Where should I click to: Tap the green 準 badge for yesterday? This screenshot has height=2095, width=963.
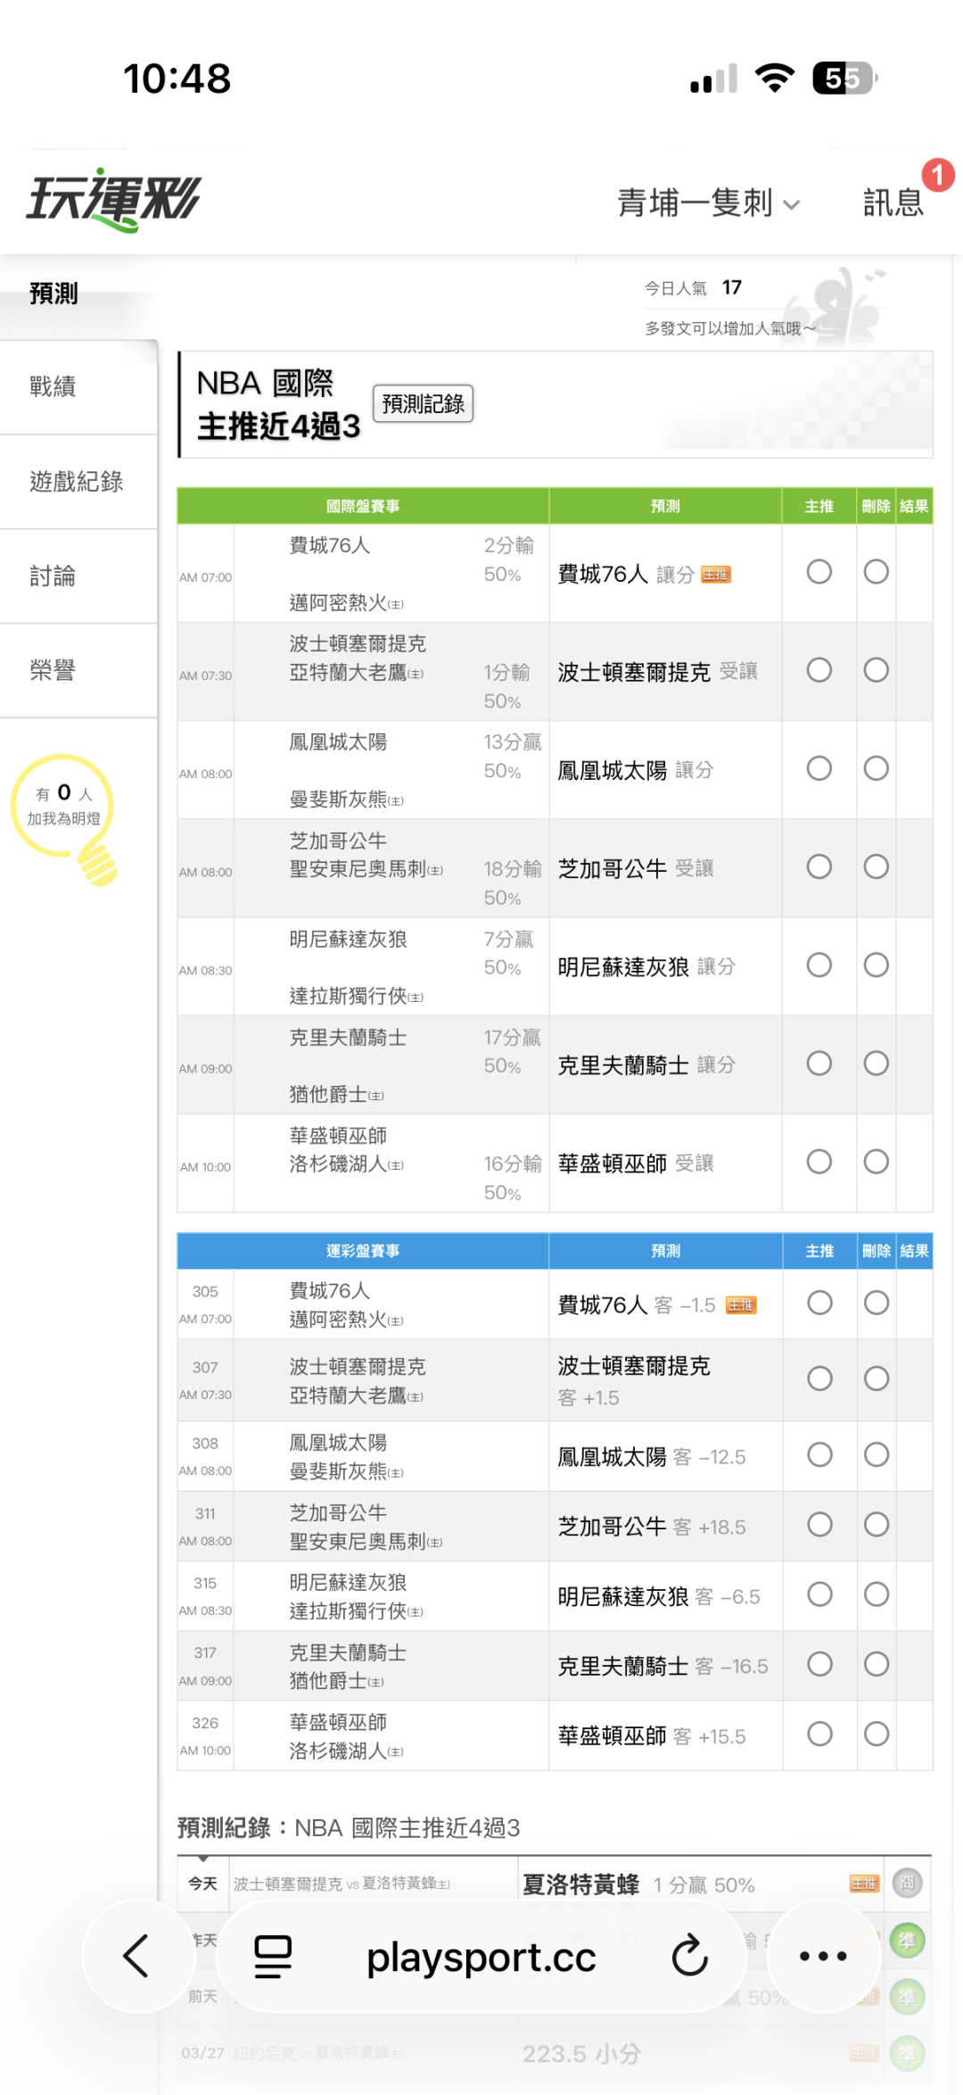tap(907, 1941)
